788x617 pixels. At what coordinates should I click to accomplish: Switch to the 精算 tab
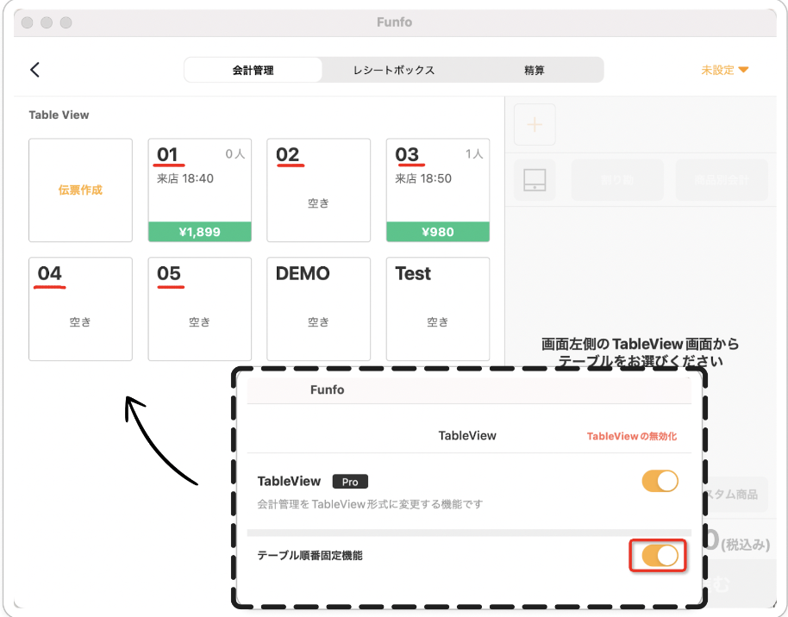pyautogui.click(x=534, y=70)
